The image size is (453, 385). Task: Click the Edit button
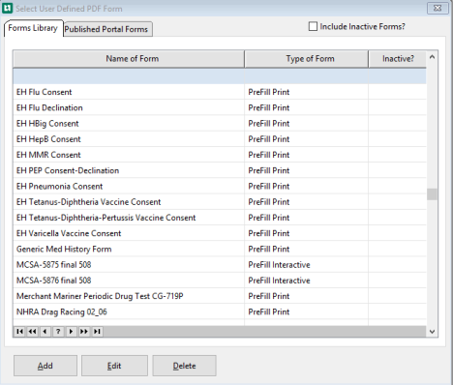(114, 366)
